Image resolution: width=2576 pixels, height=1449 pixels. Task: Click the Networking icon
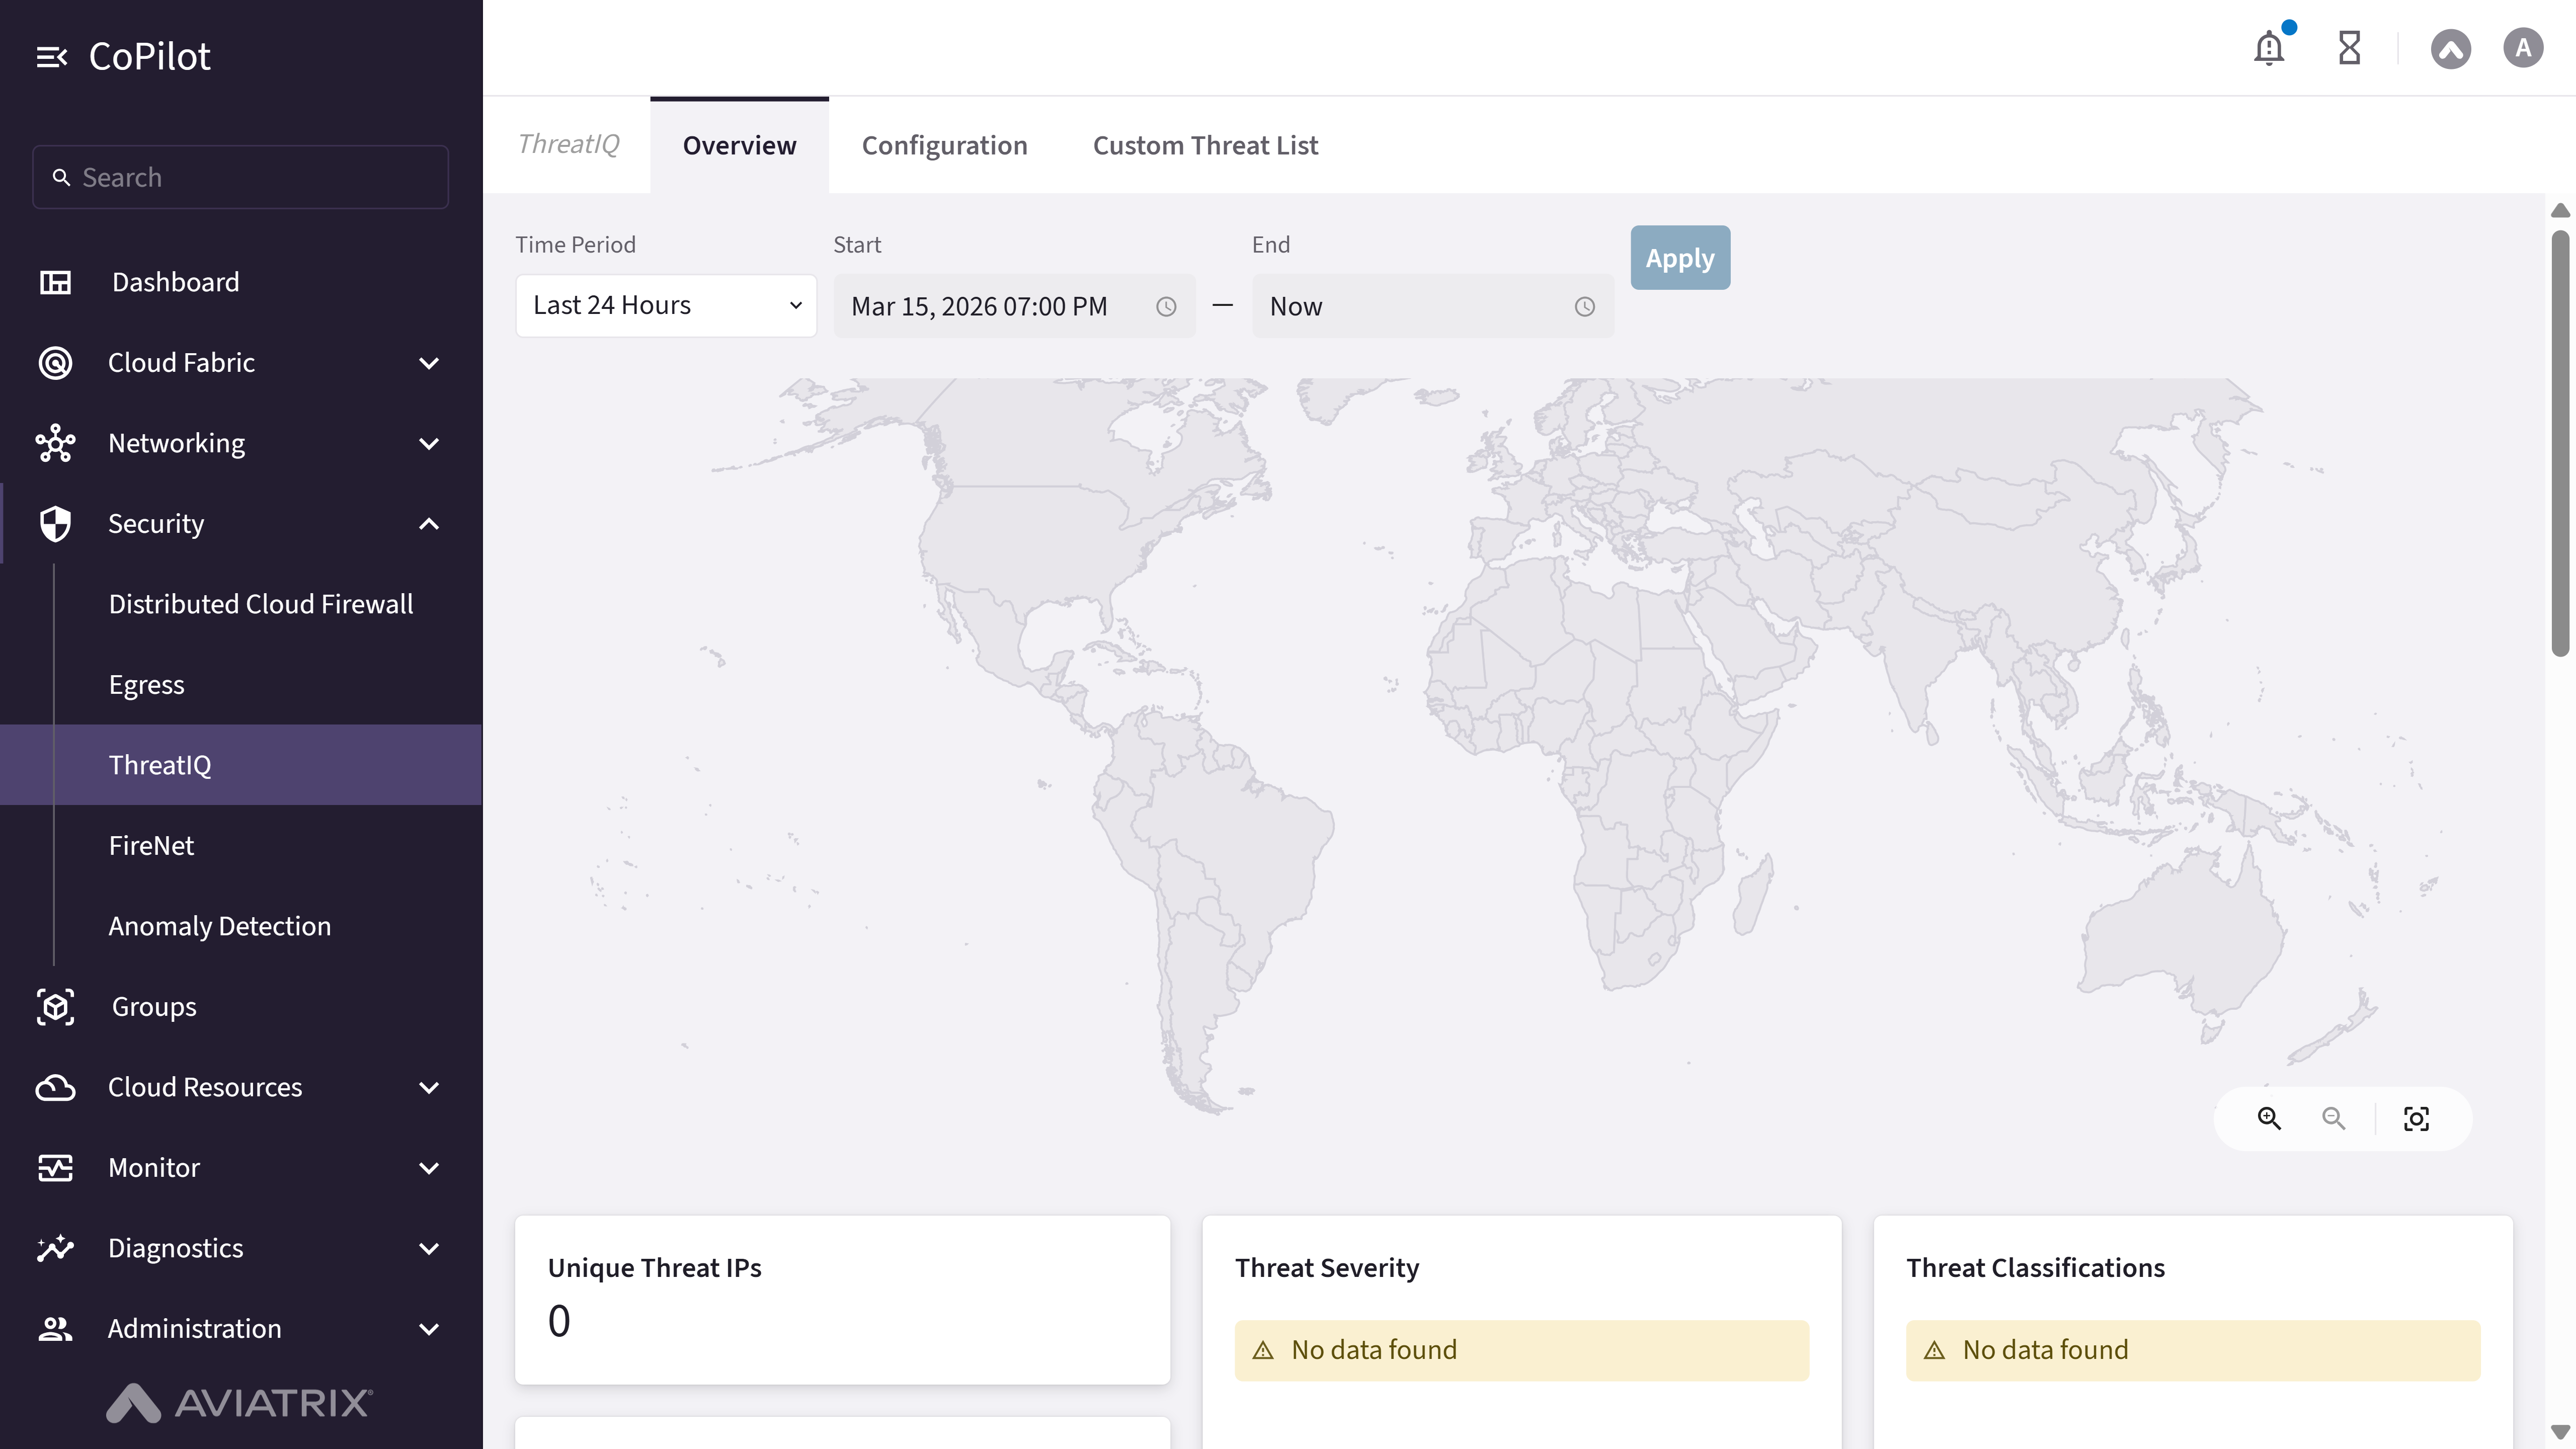point(55,443)
